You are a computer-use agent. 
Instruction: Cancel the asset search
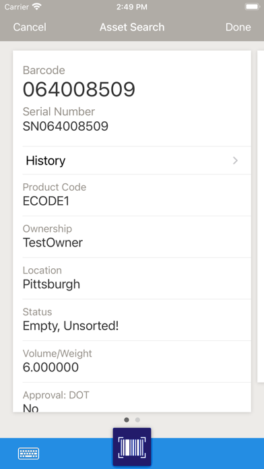pyautogui.click(x=30, y=27)
